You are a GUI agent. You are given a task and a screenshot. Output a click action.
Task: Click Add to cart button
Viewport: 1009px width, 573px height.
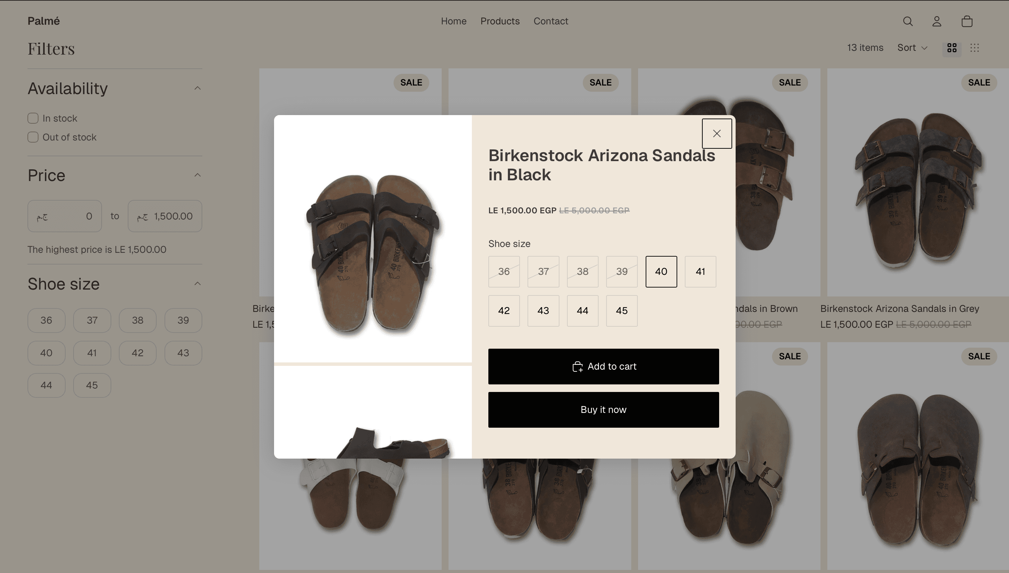click(x=603, y=367)
